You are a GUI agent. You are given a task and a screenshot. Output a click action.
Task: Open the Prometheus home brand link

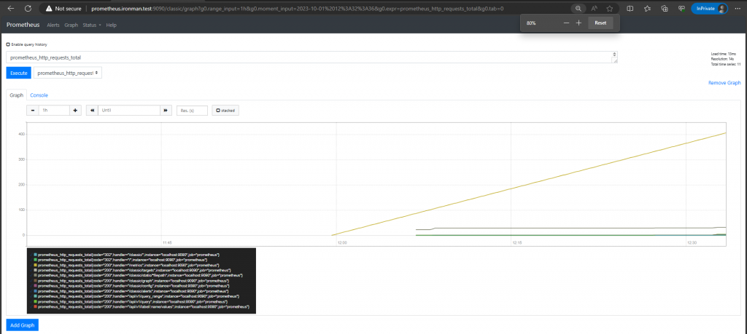click(x=23, y=25)
